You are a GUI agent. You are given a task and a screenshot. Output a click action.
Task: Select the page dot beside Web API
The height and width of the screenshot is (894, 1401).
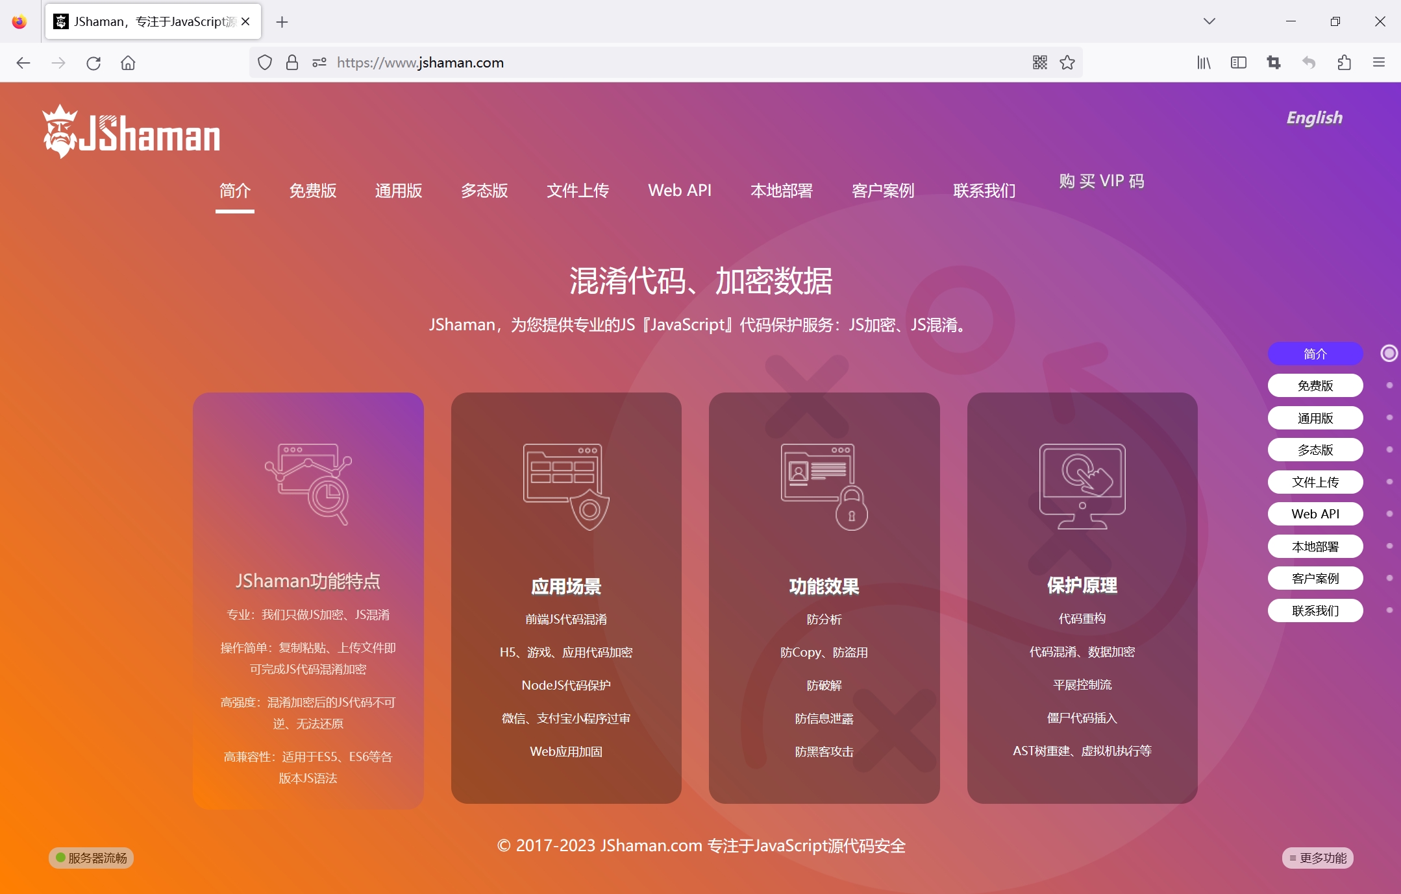[1389, 514]
